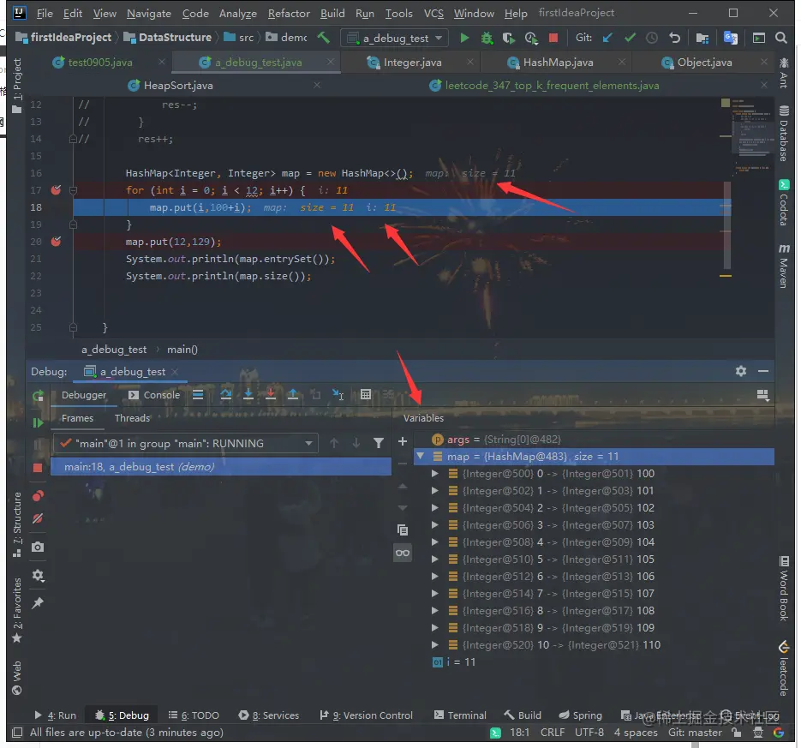
Task: Select the main:18, a_debug_test stack frame
Action: (221, 466)
